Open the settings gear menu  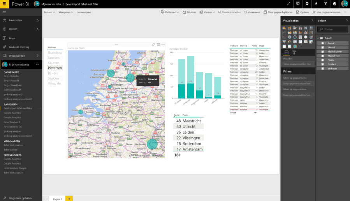pyautogui.click(x=307, y=3)
